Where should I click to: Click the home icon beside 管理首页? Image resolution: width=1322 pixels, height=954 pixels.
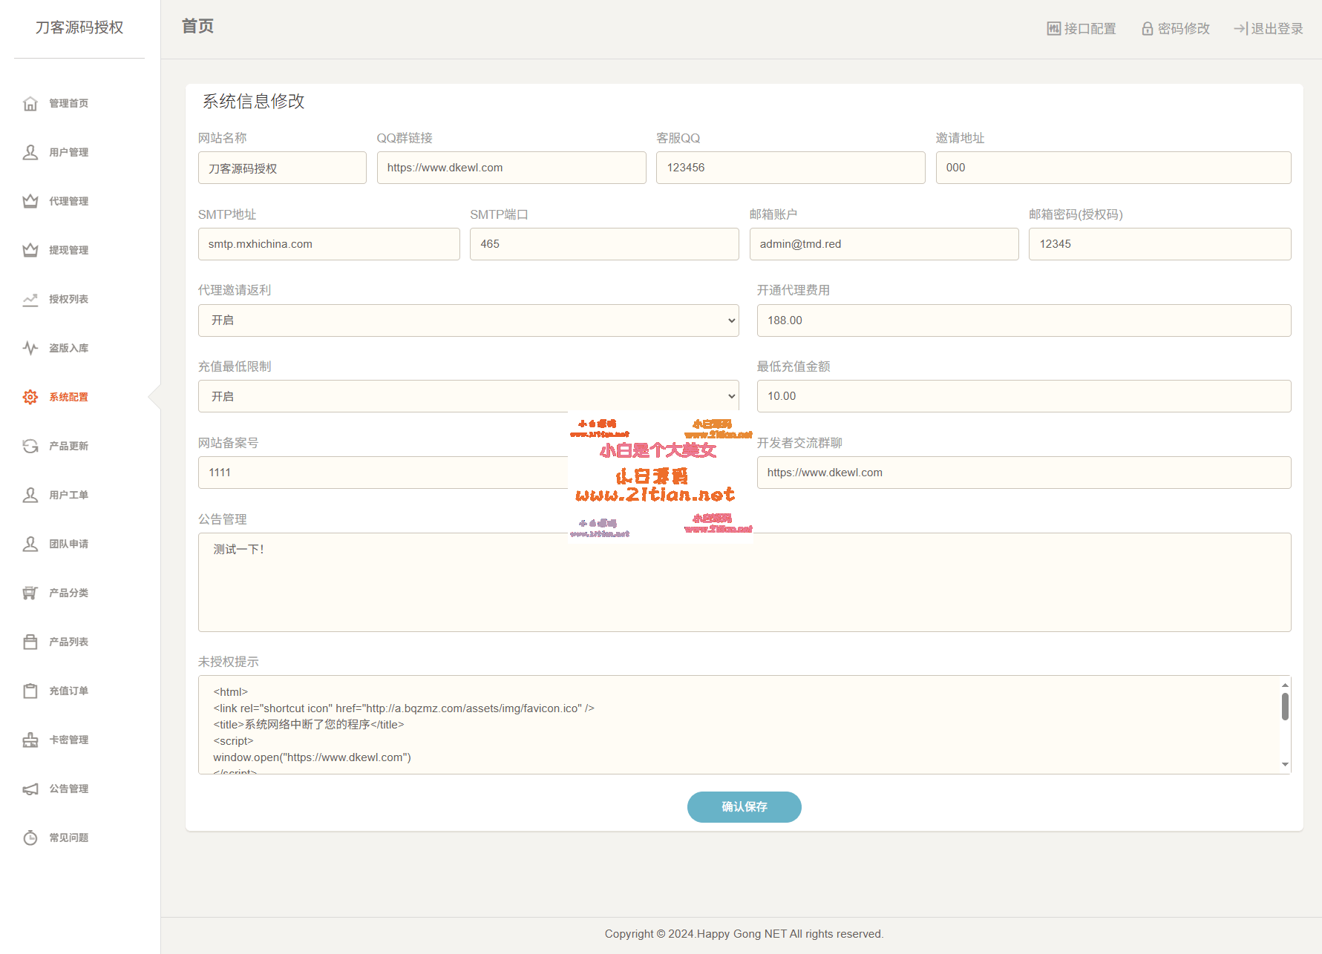30,103
